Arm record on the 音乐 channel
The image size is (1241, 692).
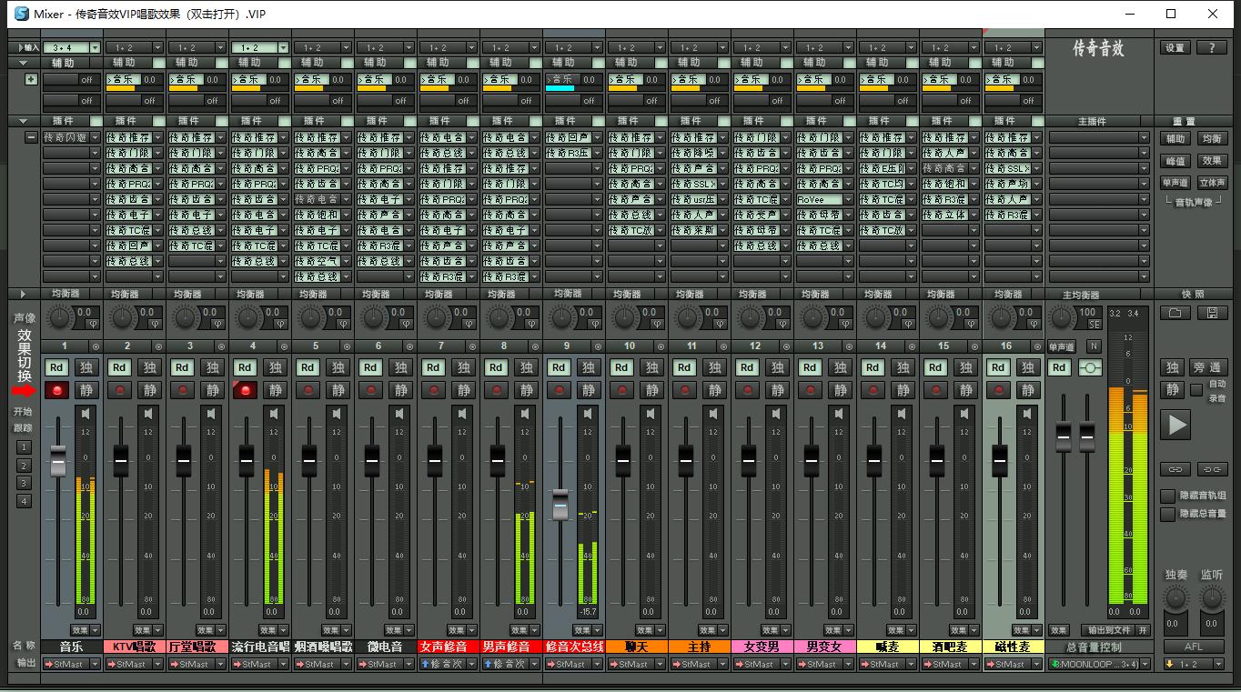57,390
